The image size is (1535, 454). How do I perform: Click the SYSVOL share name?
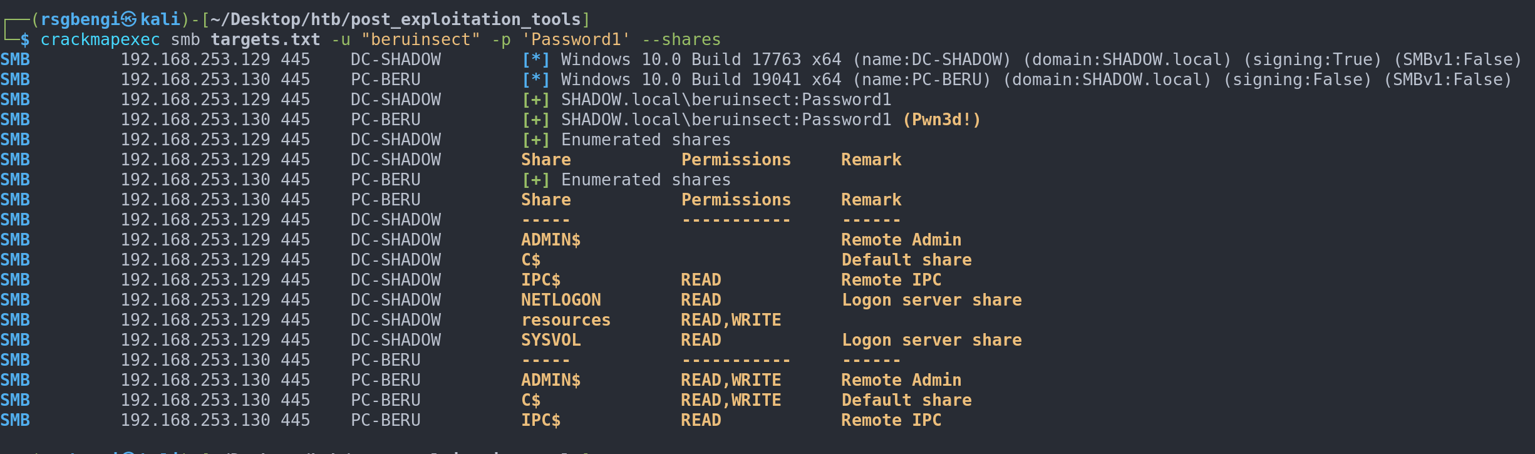coord(550,340)
